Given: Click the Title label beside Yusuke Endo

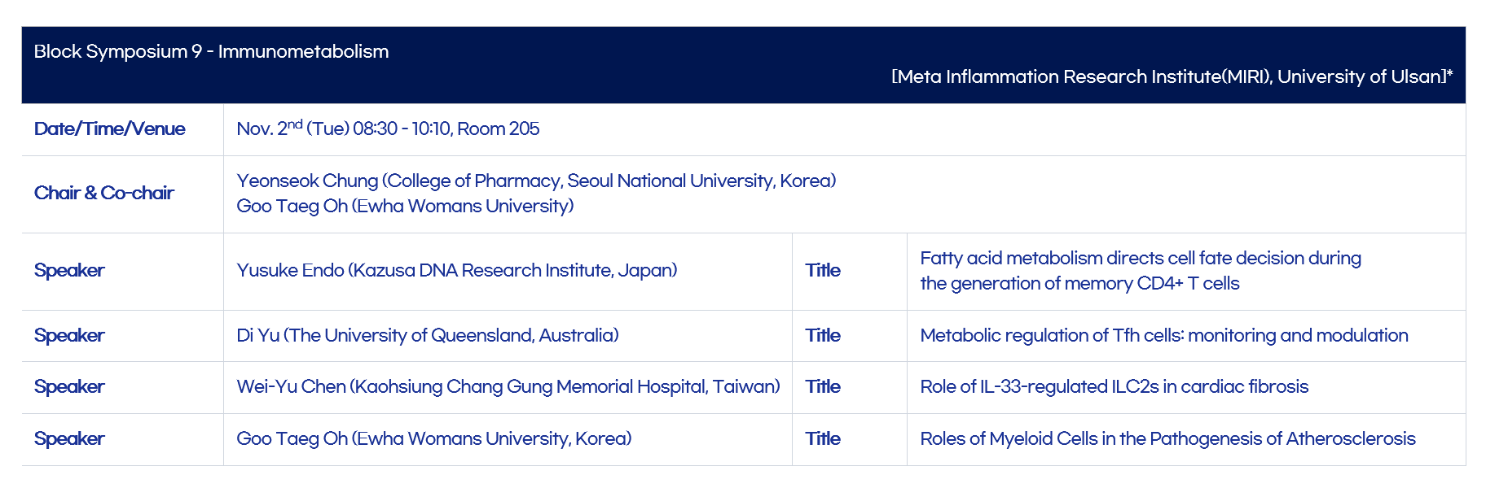Looking at the screenshot, I should pyautogui.click(x=823, y=270).
